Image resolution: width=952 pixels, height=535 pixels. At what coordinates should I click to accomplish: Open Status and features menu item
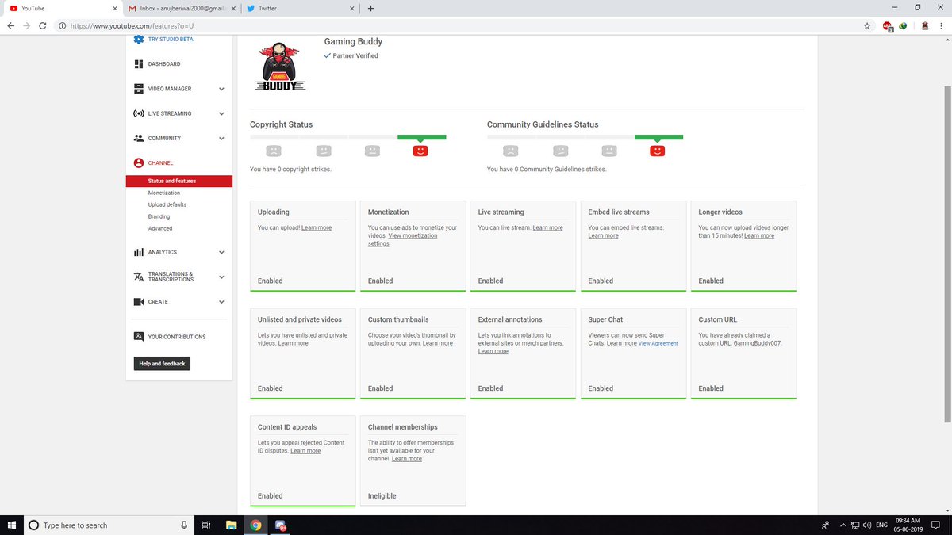pyautogui.click(x=179, y=181)
